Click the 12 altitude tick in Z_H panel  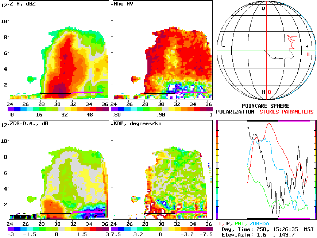pos(4,5)
